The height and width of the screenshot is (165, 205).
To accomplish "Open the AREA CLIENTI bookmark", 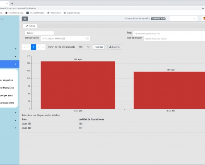I will pyautogui.click(x=36, y=13).
